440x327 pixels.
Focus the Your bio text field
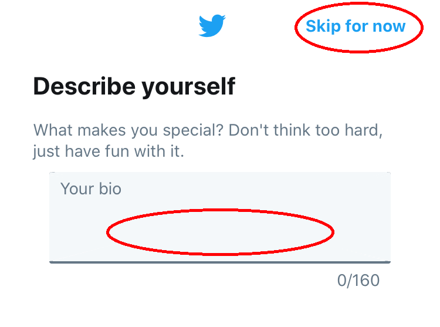[219, 217]
